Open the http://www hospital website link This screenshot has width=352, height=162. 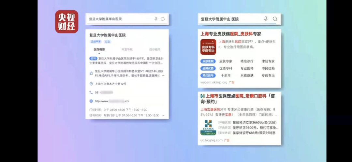(x=112, y=101)
